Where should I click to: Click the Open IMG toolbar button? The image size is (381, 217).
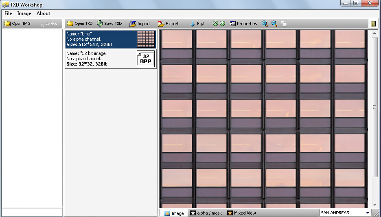tap(18, 24)
